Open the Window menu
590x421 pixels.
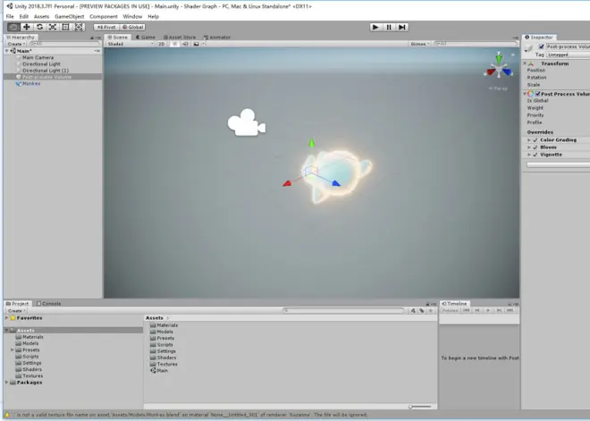click(132, 17)
